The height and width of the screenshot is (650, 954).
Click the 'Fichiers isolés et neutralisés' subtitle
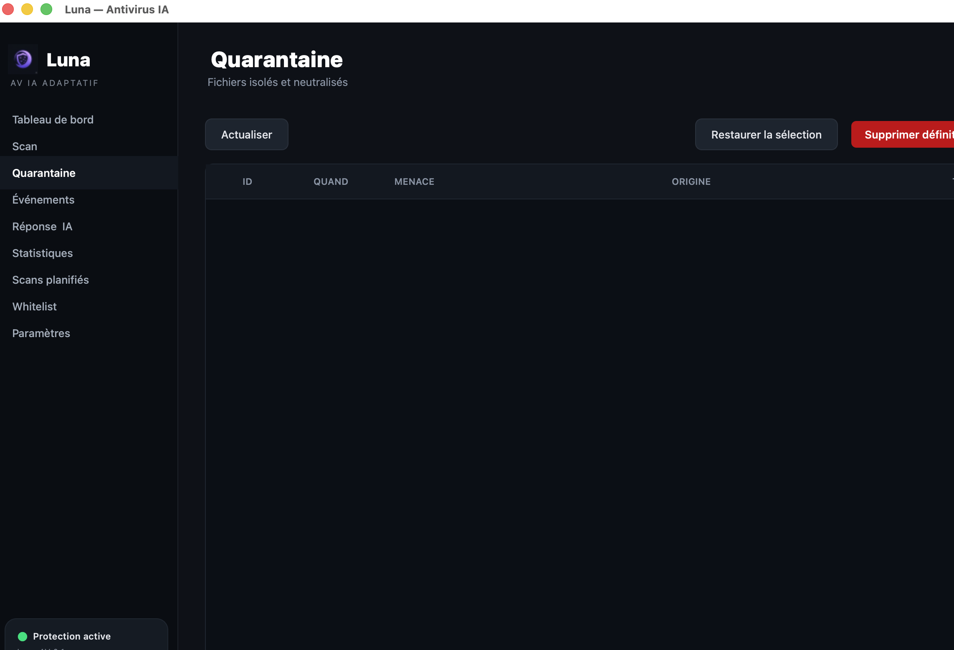point(278,82)
